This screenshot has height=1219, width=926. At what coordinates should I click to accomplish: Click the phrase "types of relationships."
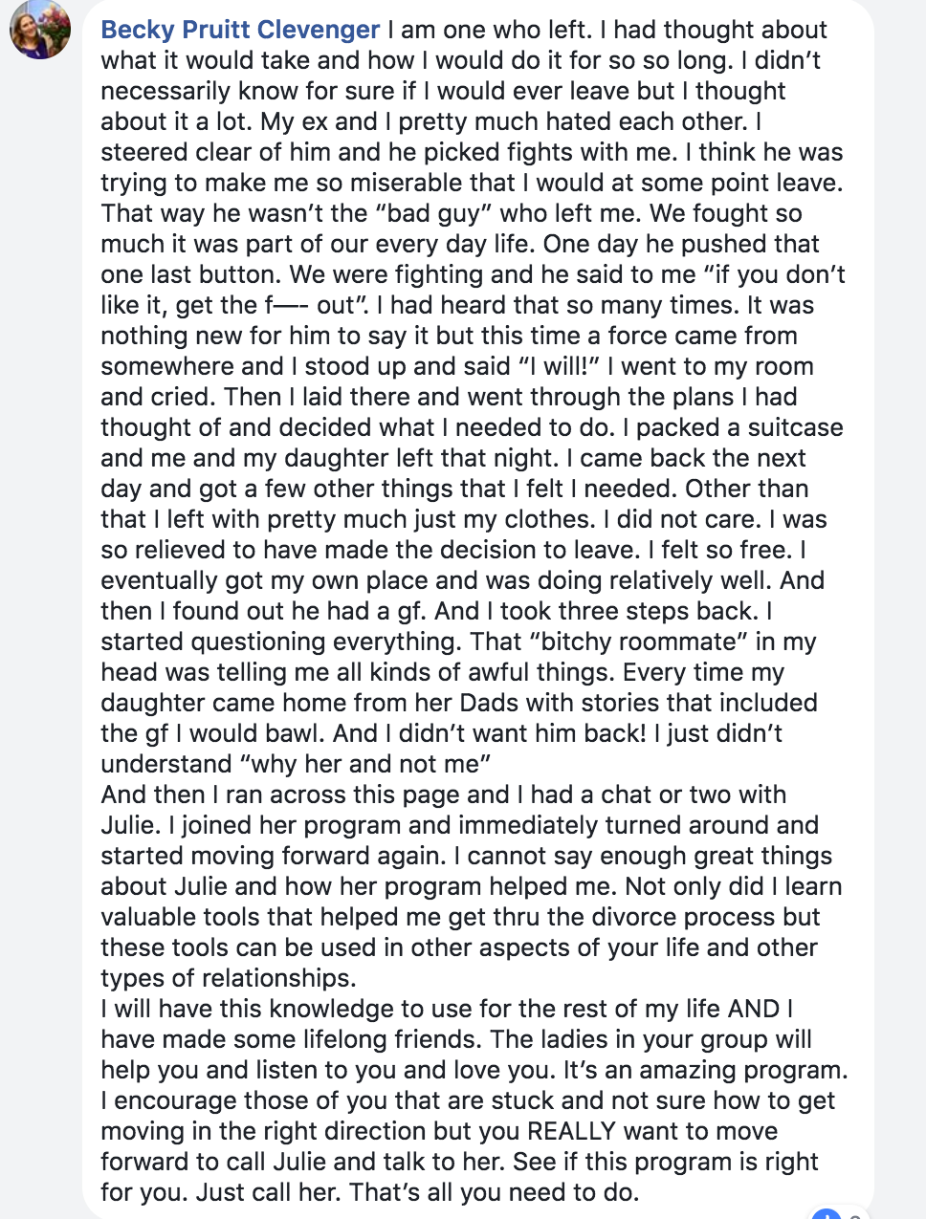pos(229,978)
